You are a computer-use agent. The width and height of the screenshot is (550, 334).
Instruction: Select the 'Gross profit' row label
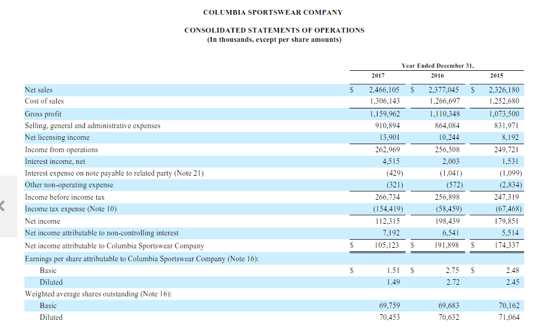pos(43,115)
